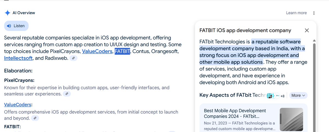Open the three-dot more options menu

tap(314, 13)
